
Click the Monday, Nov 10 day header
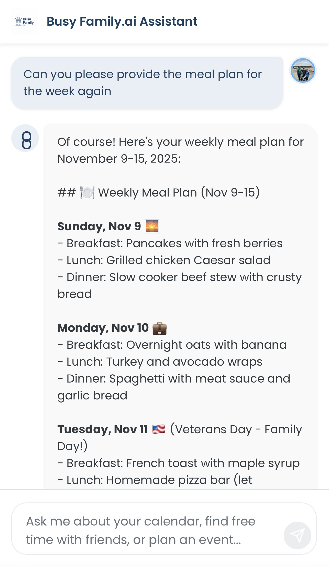pos(103,328)
